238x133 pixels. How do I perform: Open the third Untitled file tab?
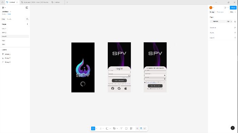(x=57, y=2)
